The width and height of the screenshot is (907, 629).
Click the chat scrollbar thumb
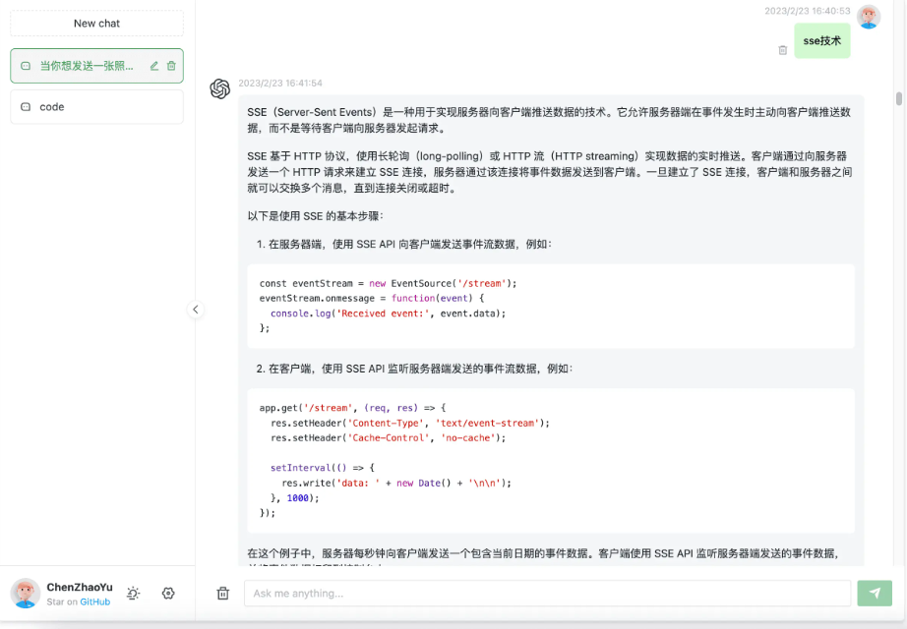pos(899,99)
